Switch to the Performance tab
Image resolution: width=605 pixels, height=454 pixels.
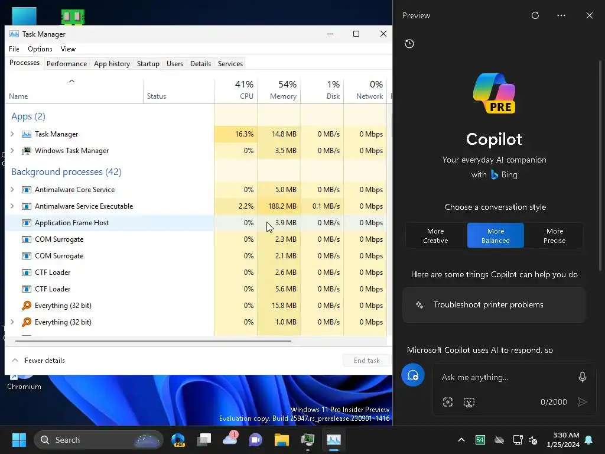coord(67,64)
